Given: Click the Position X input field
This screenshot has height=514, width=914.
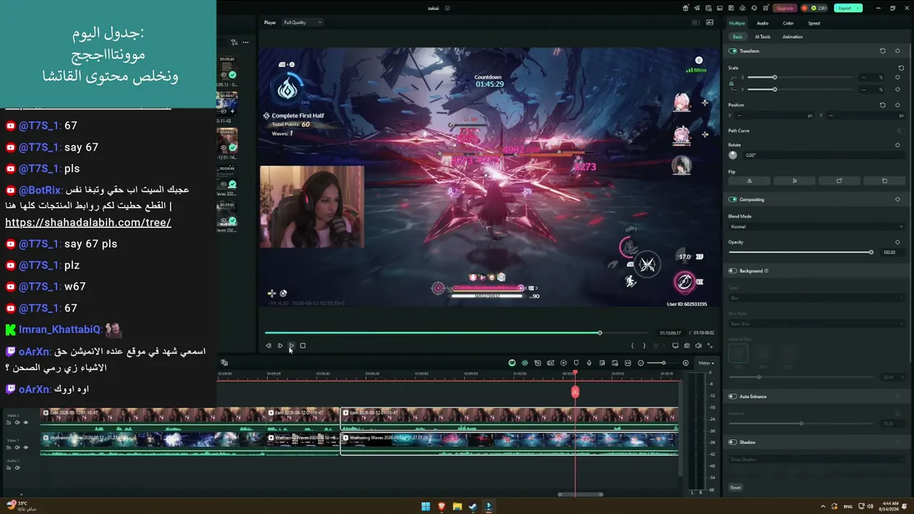Looking at the screenshot, I should pyautogui.click(x=774, y=115).
